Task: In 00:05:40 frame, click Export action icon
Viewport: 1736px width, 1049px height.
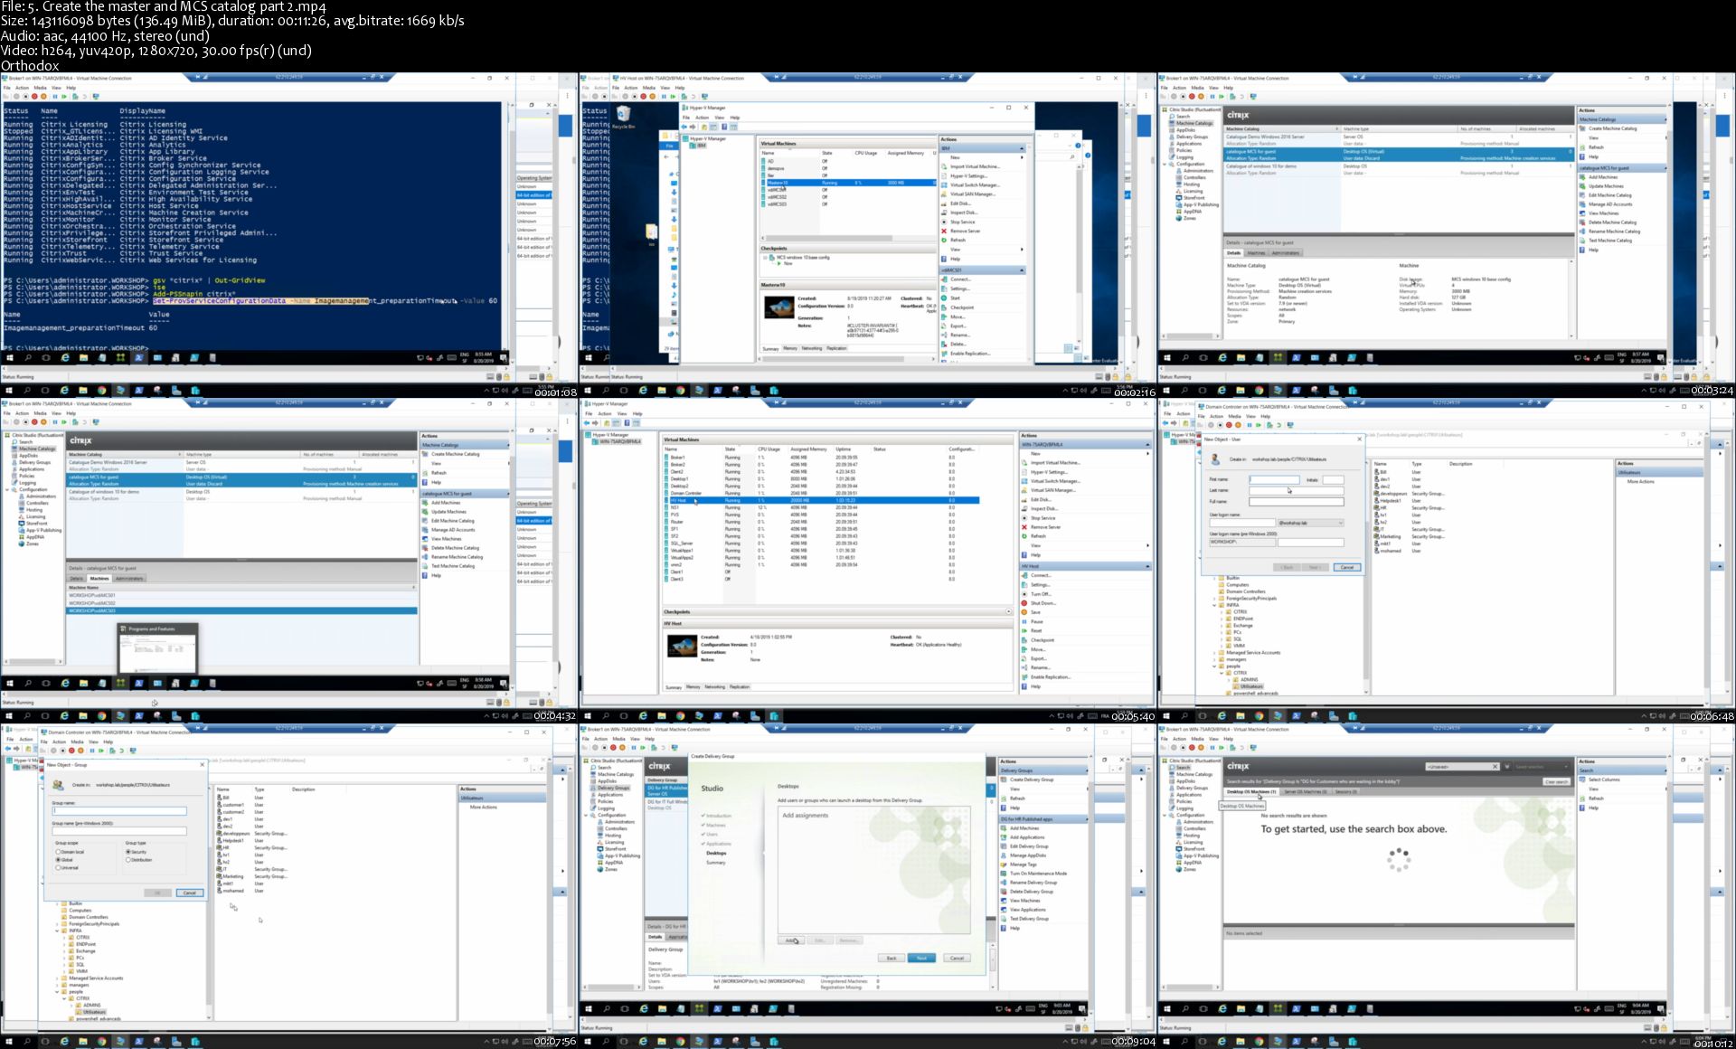Action: [x=1024, y=658]
